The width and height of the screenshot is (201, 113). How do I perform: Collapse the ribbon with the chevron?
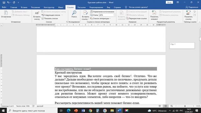click(x=199, y=22)
